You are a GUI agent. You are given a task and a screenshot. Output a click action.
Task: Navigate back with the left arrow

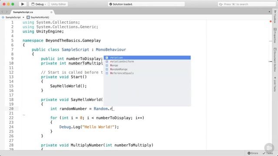pyautogui.click(x=3, y=12)
